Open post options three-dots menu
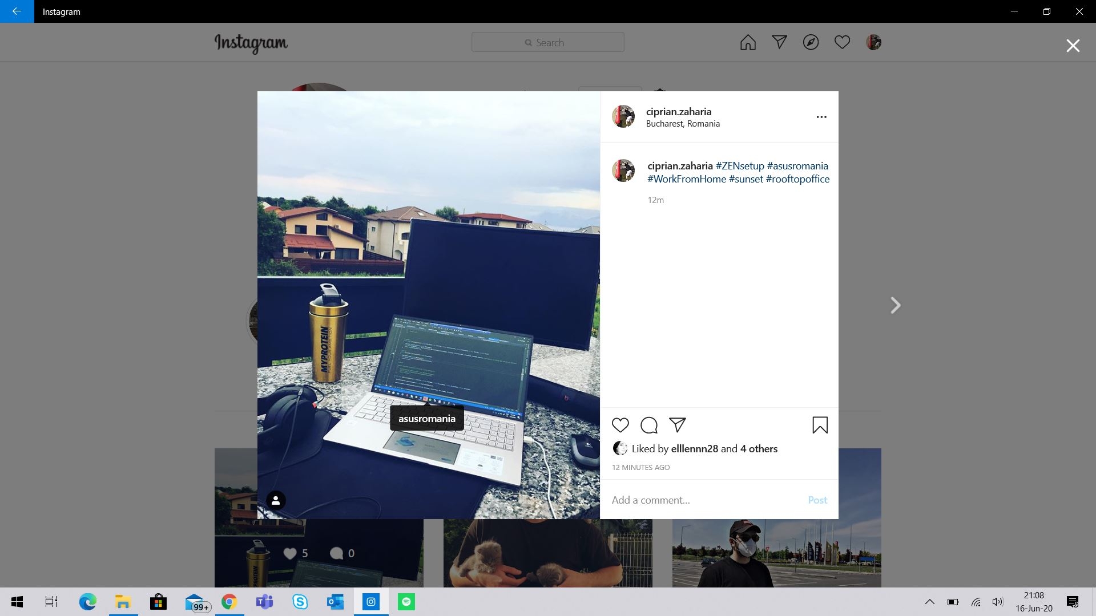 821,117
